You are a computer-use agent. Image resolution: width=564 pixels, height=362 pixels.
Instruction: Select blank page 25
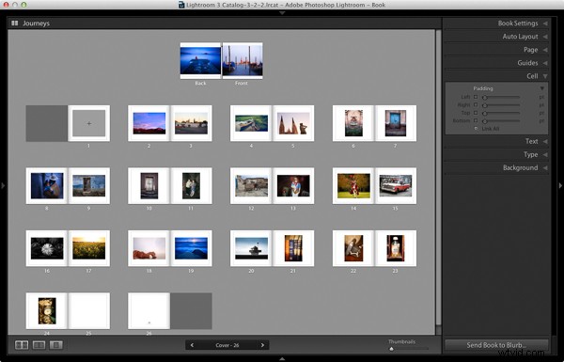click(89, 311)
